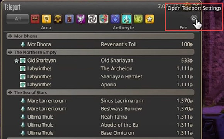Select the teal and red crest tab icon
Viewport: 224px width, 139px height.
click(x=104, y=19)
